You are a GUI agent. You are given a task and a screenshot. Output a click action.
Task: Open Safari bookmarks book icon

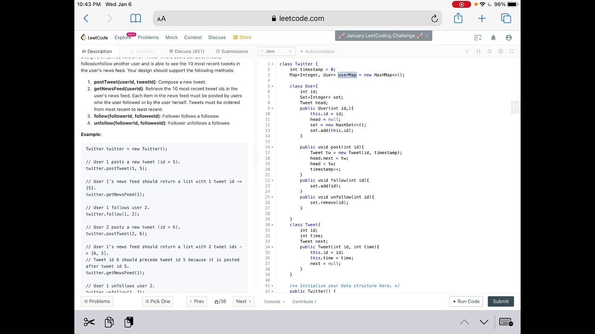point(136,19)
